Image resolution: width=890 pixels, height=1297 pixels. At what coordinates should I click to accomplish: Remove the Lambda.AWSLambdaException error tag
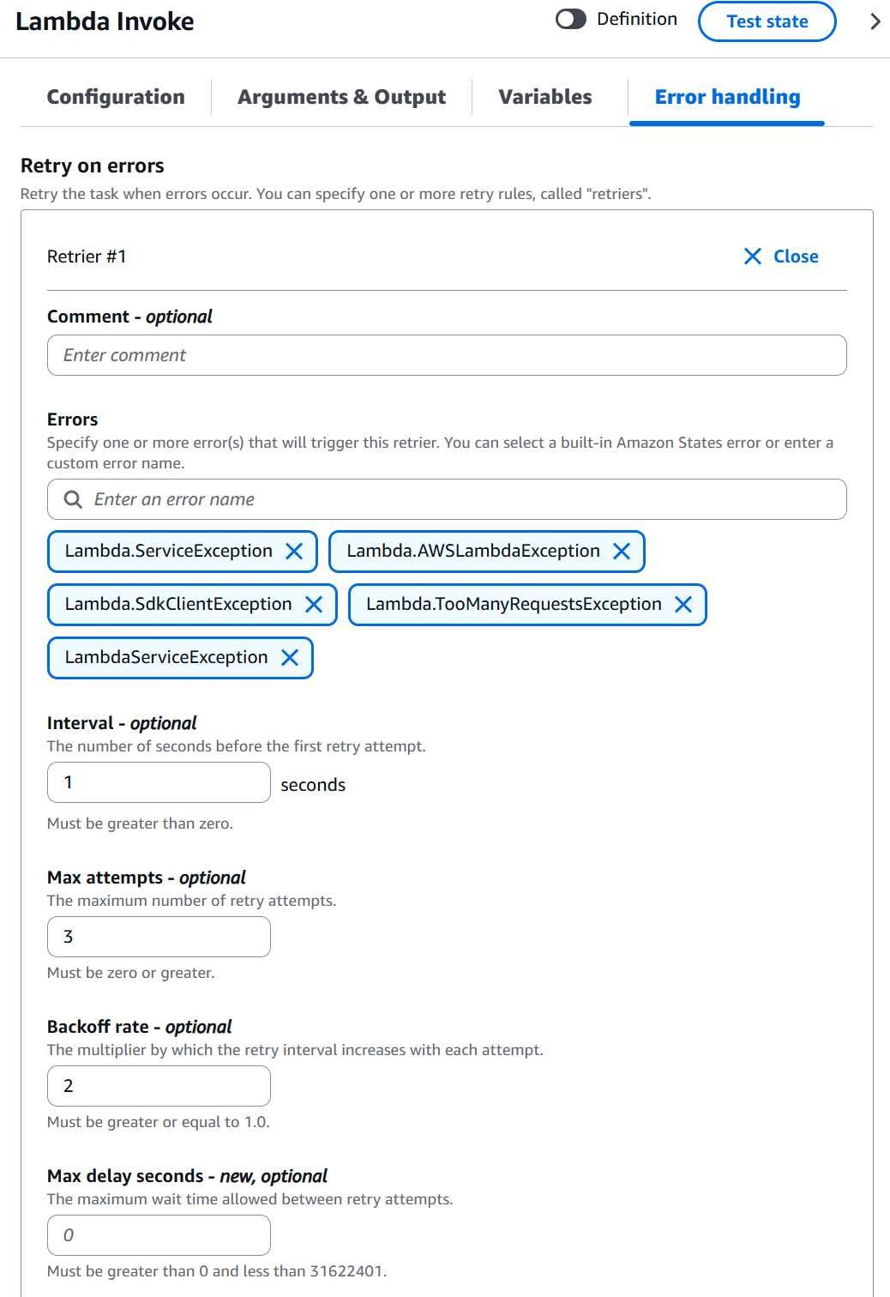pyautogui.click(x=622, y=552)
